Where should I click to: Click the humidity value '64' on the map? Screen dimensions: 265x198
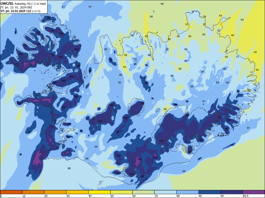pyautogui.click(x=242, y=20)
